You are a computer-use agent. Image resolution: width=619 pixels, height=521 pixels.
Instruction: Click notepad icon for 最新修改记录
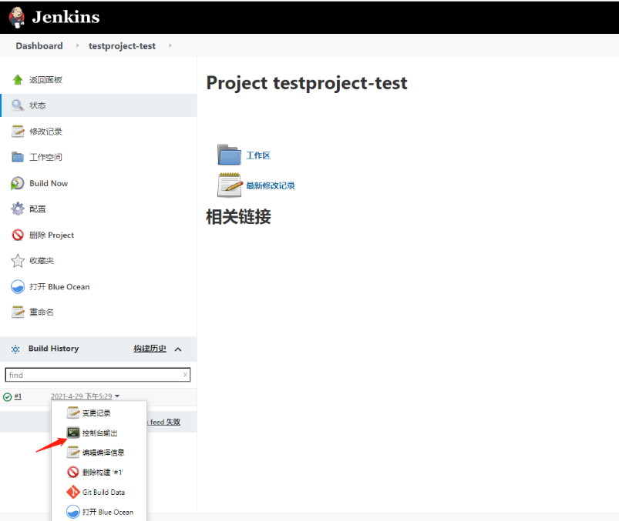[x=230, y=185]
